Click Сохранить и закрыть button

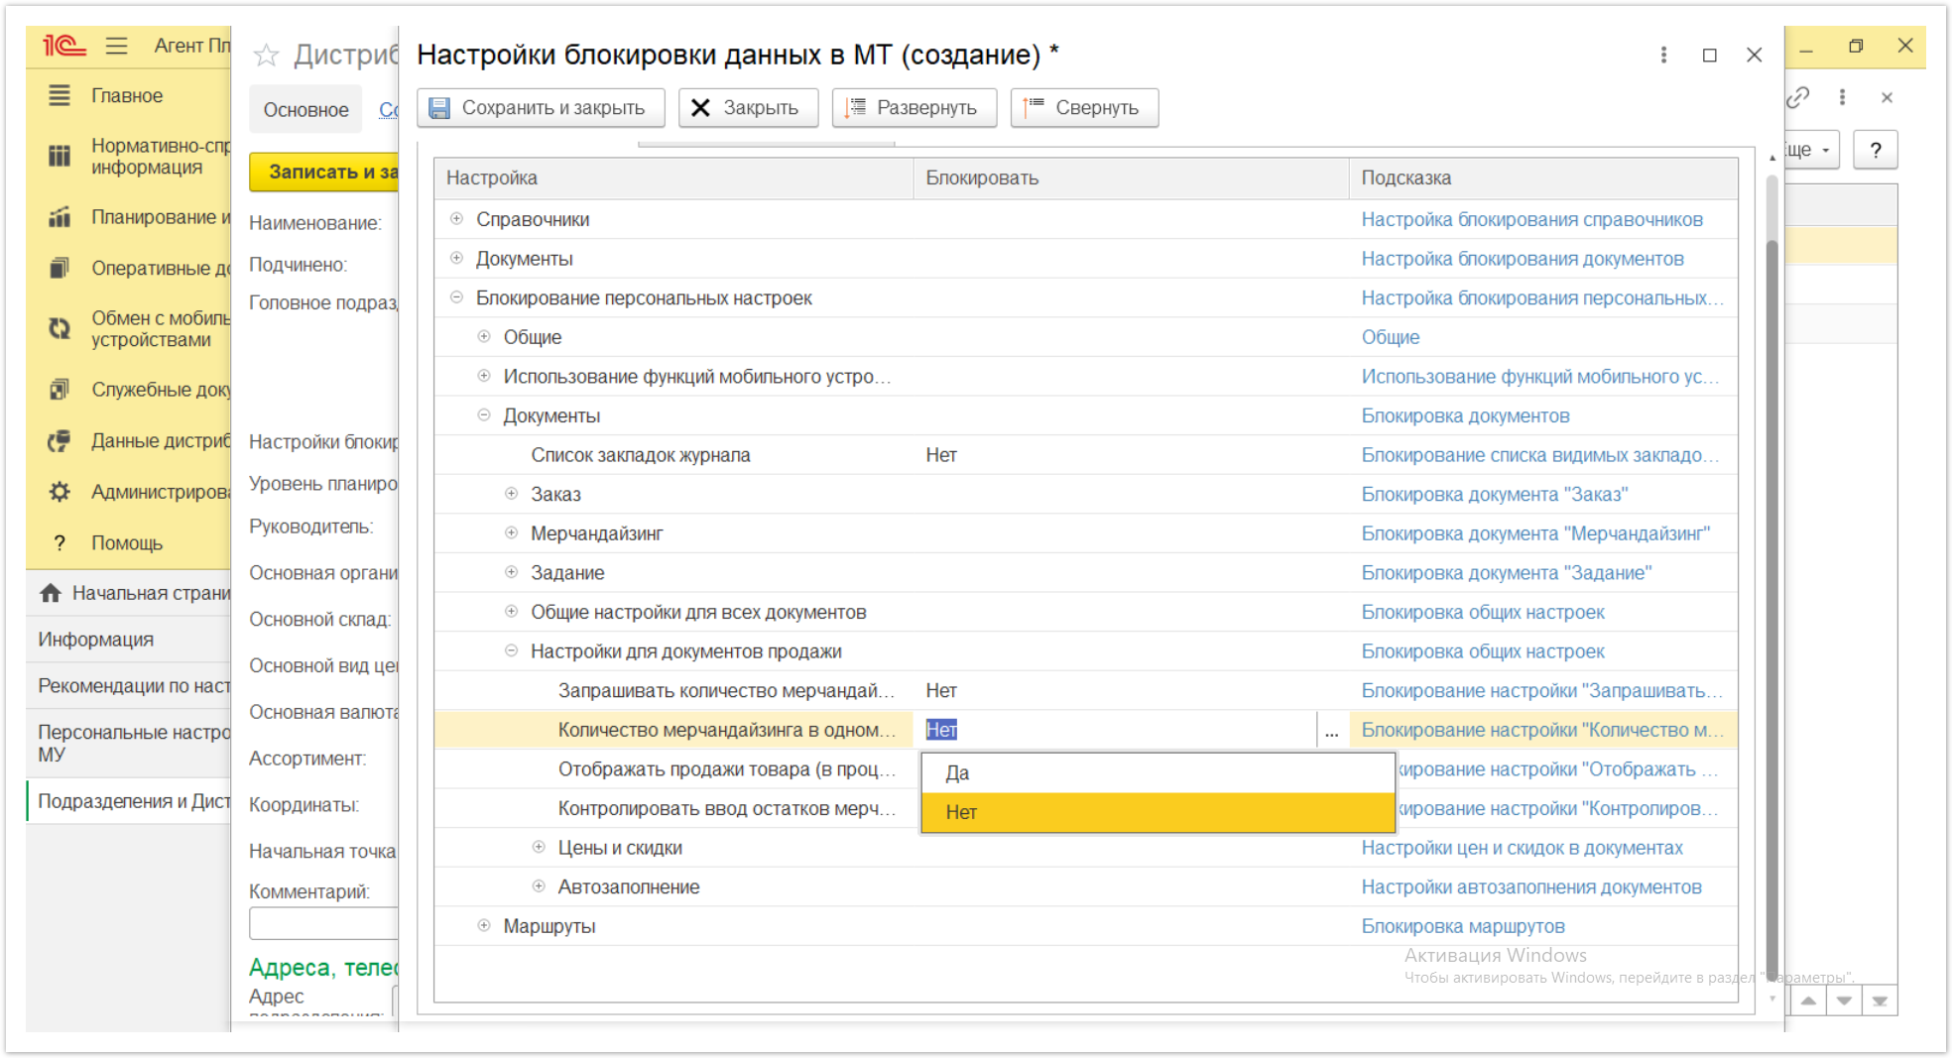pyautogui.click(x=541, y=108)
